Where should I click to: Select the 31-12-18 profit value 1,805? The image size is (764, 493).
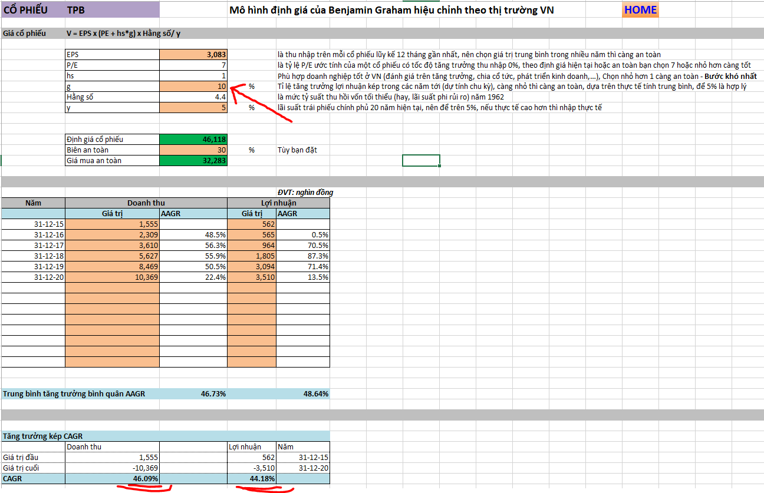click(252, 256)
